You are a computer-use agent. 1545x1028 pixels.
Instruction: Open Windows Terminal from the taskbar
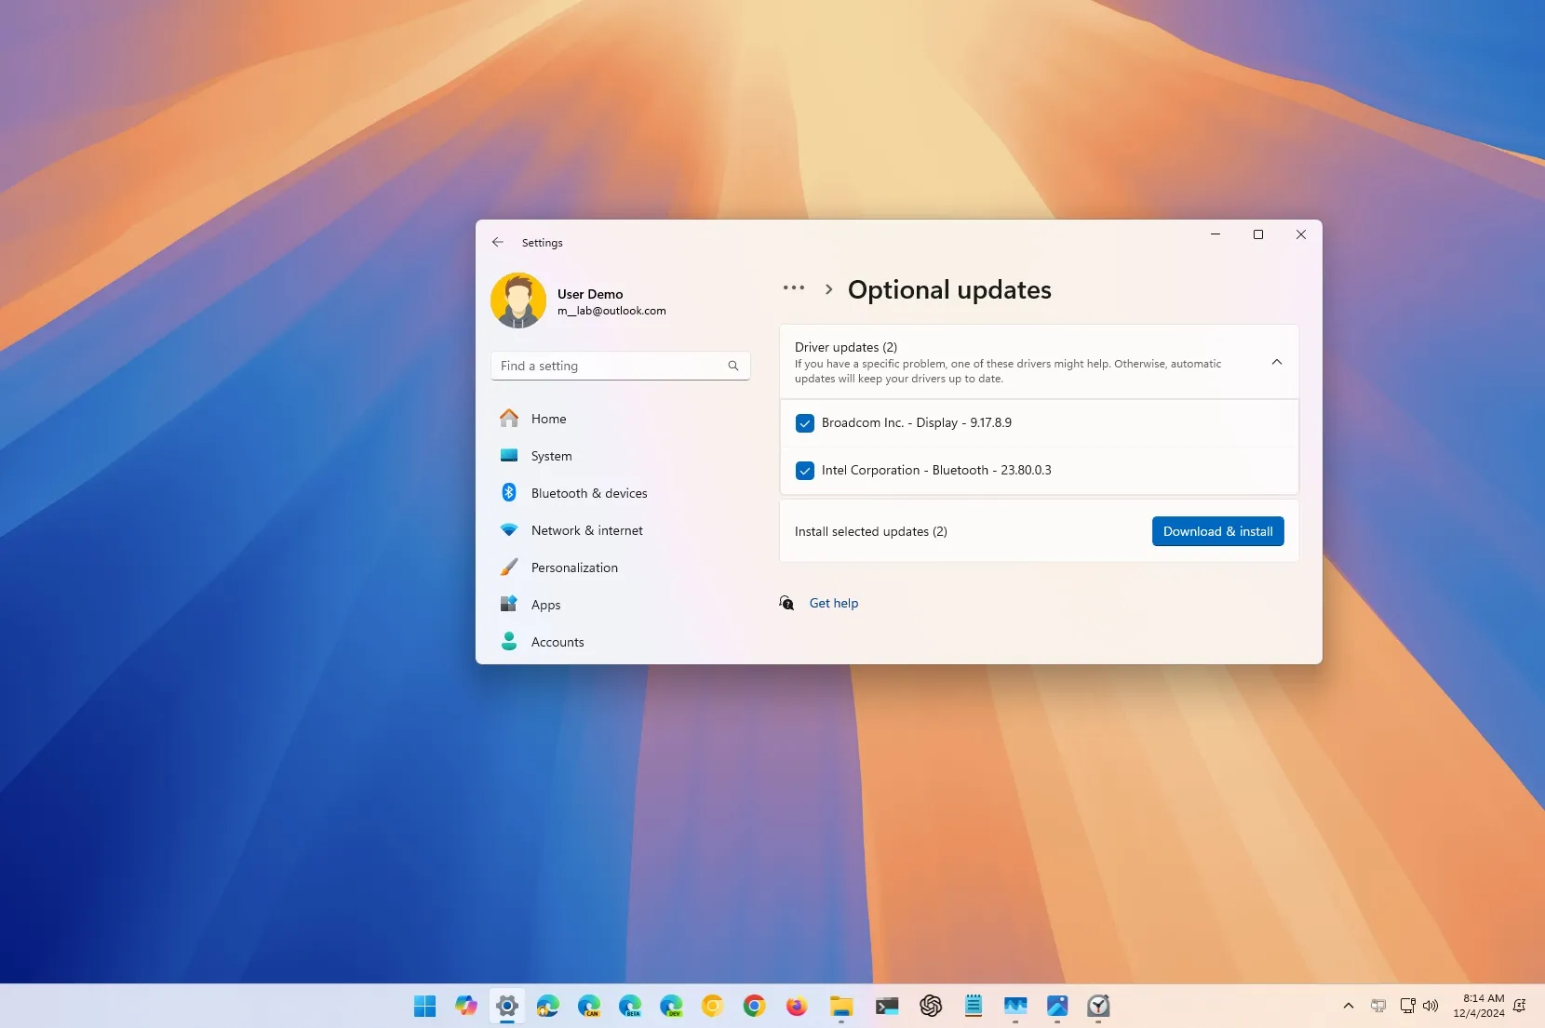click(886, 1007)
